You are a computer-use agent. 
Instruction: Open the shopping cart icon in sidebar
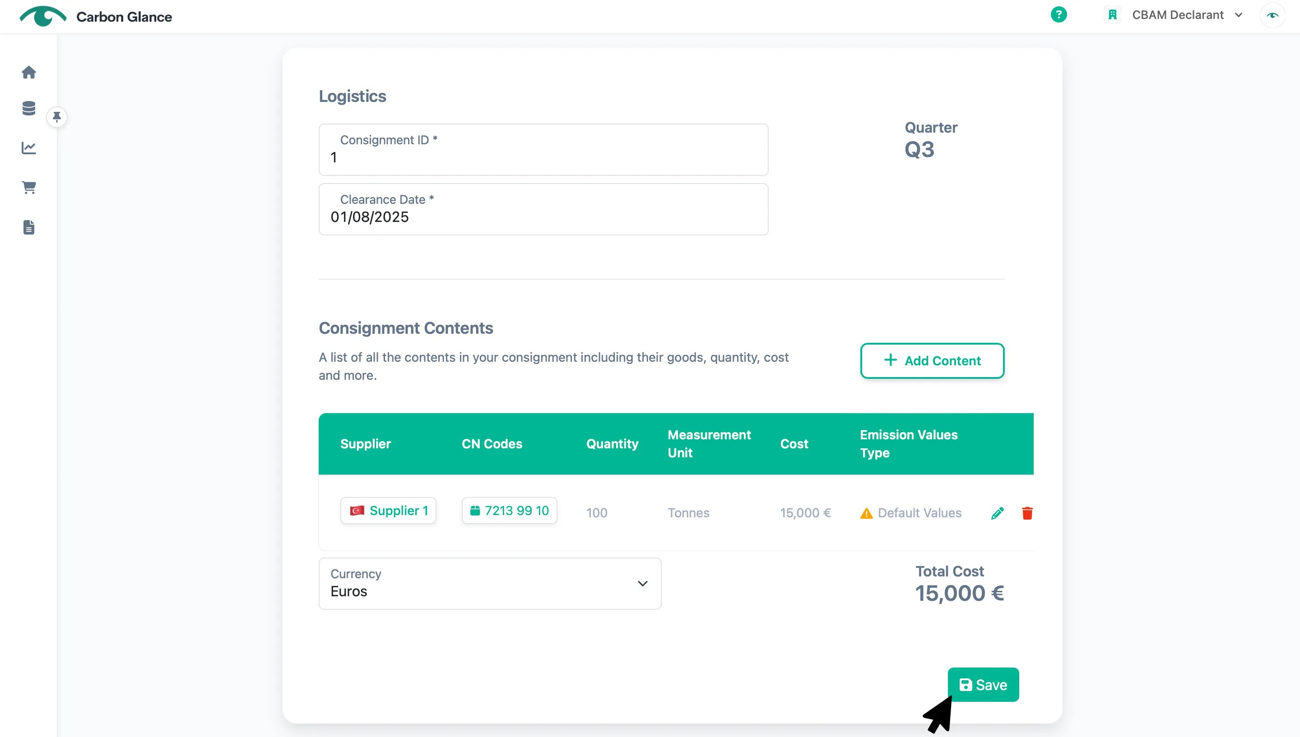(29, 188)
